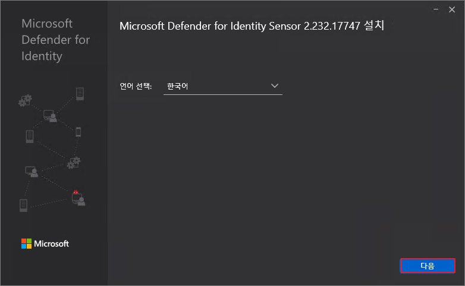
Task: Click the 다음 (Next) button
Action: click(428, 266)
